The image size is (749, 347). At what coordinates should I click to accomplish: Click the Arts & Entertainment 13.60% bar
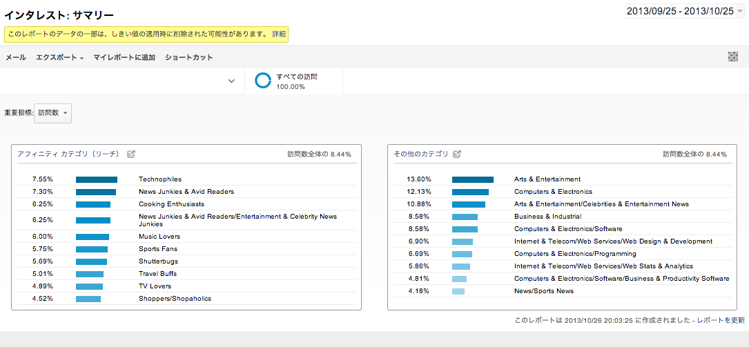[x=472, y=179]
